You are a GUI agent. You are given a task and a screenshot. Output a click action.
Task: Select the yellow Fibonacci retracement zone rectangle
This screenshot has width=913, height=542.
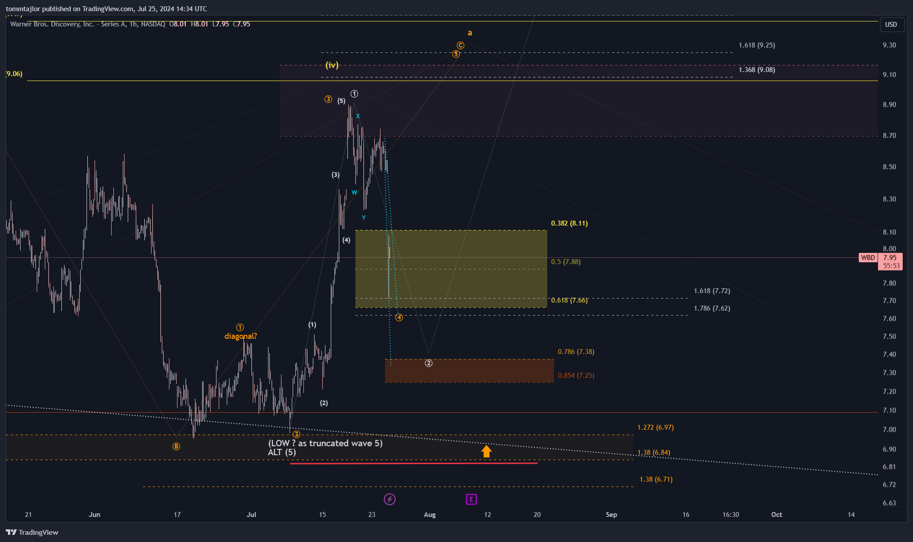(451, 269)
